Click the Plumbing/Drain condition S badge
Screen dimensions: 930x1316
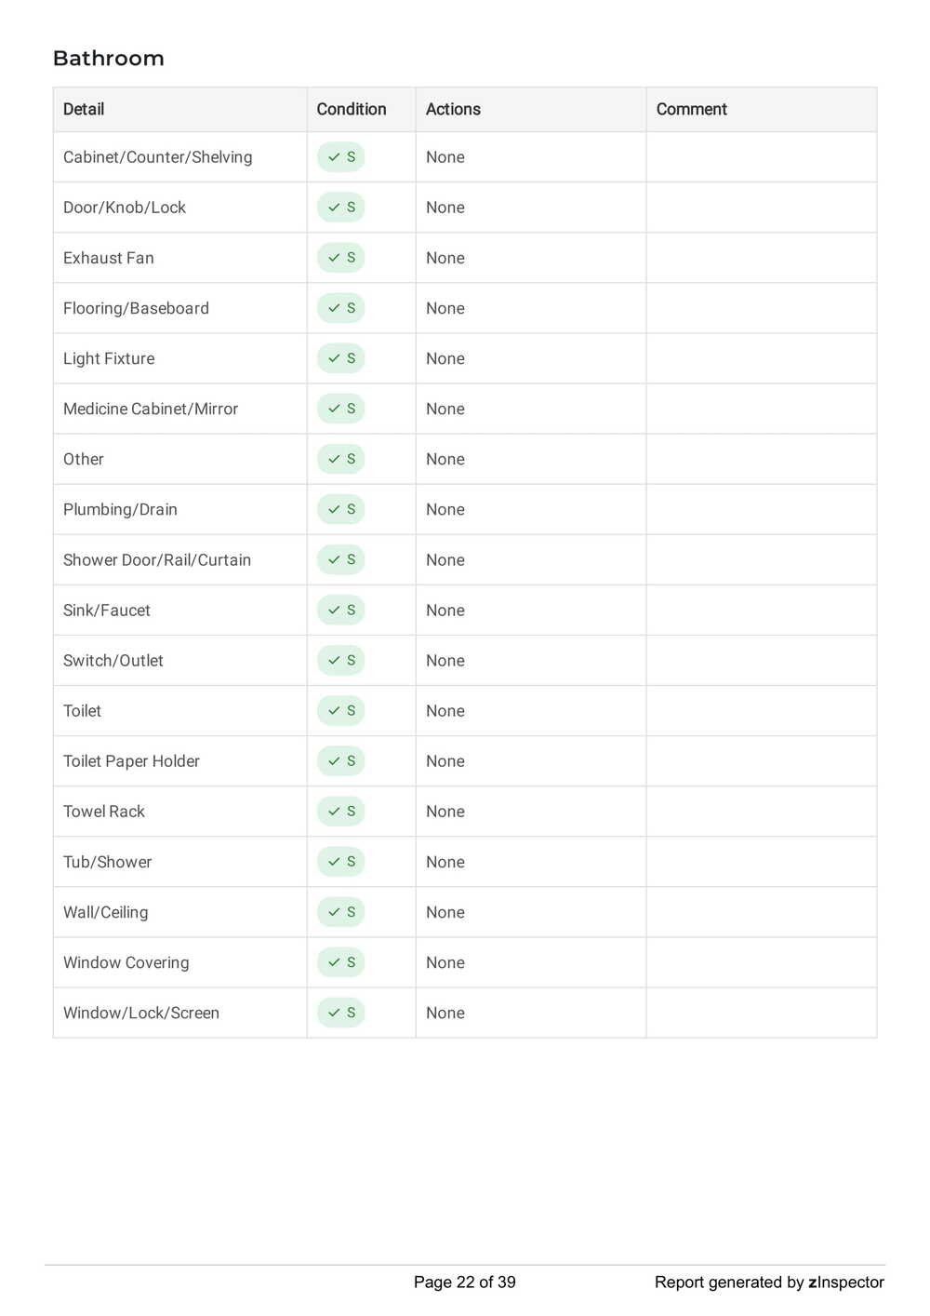point(340,509)
